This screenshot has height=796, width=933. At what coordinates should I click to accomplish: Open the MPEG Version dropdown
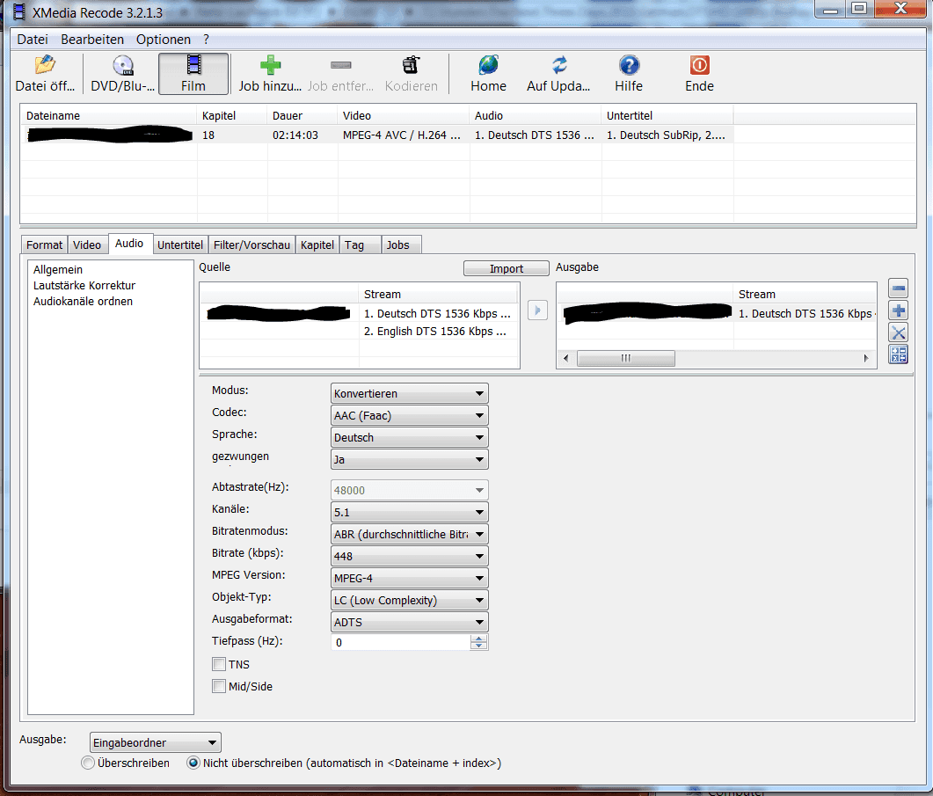click(410, 578)
